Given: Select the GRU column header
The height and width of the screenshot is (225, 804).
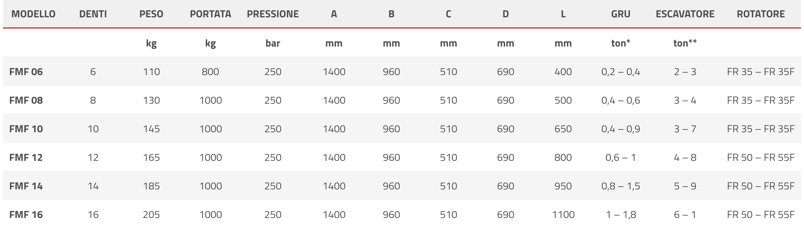Looking at the screenshot, I should tap(620, 14).
